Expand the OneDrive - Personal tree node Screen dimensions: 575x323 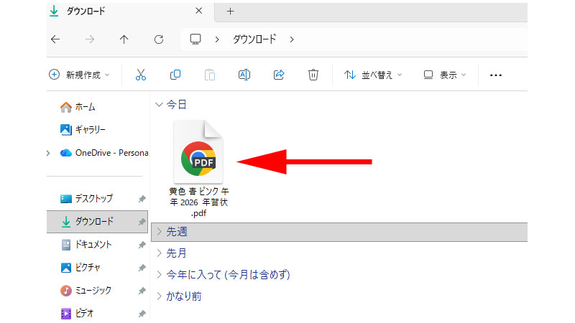48,153
